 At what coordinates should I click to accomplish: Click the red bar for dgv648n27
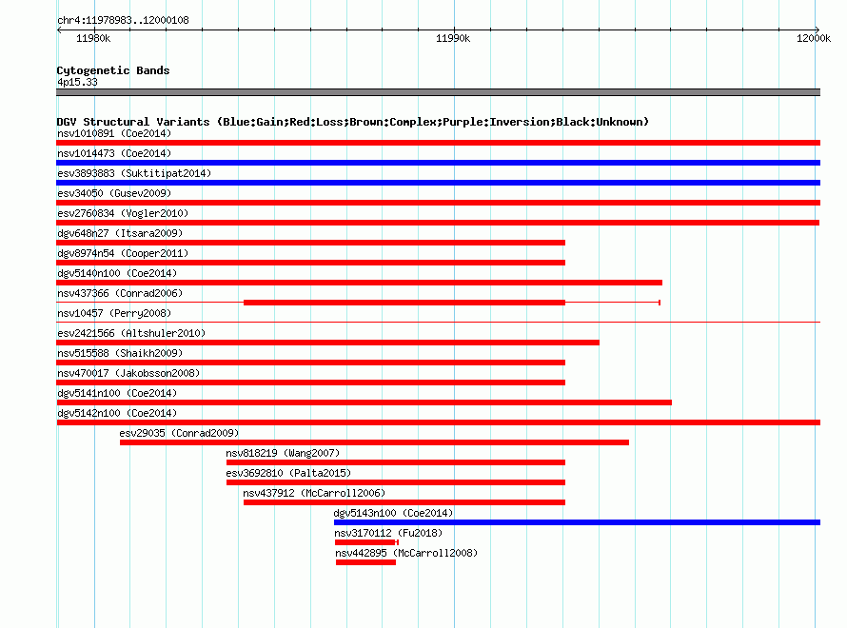coord(310,243)
